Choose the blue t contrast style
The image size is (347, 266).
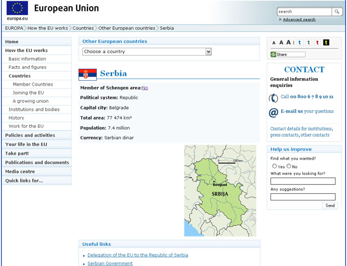click(x=299, y=42)
